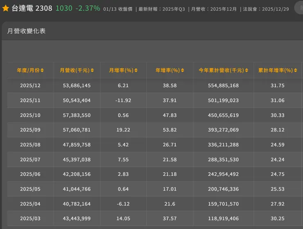Image resolution: width=303 pixels, height=229 pixels.
Task: Select the 2025/09 row date cell
Action: 30,130
